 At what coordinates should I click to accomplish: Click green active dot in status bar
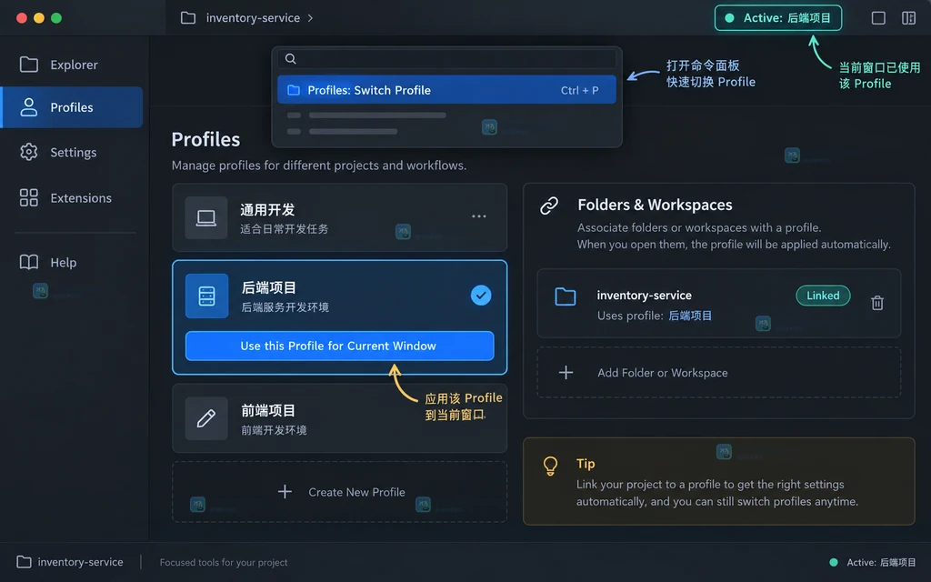point(834,562)
